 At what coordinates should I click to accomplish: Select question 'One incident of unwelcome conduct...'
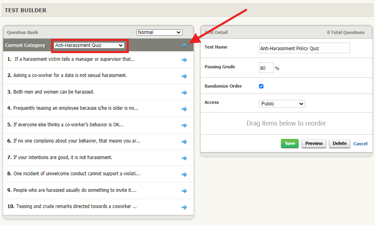76,174
